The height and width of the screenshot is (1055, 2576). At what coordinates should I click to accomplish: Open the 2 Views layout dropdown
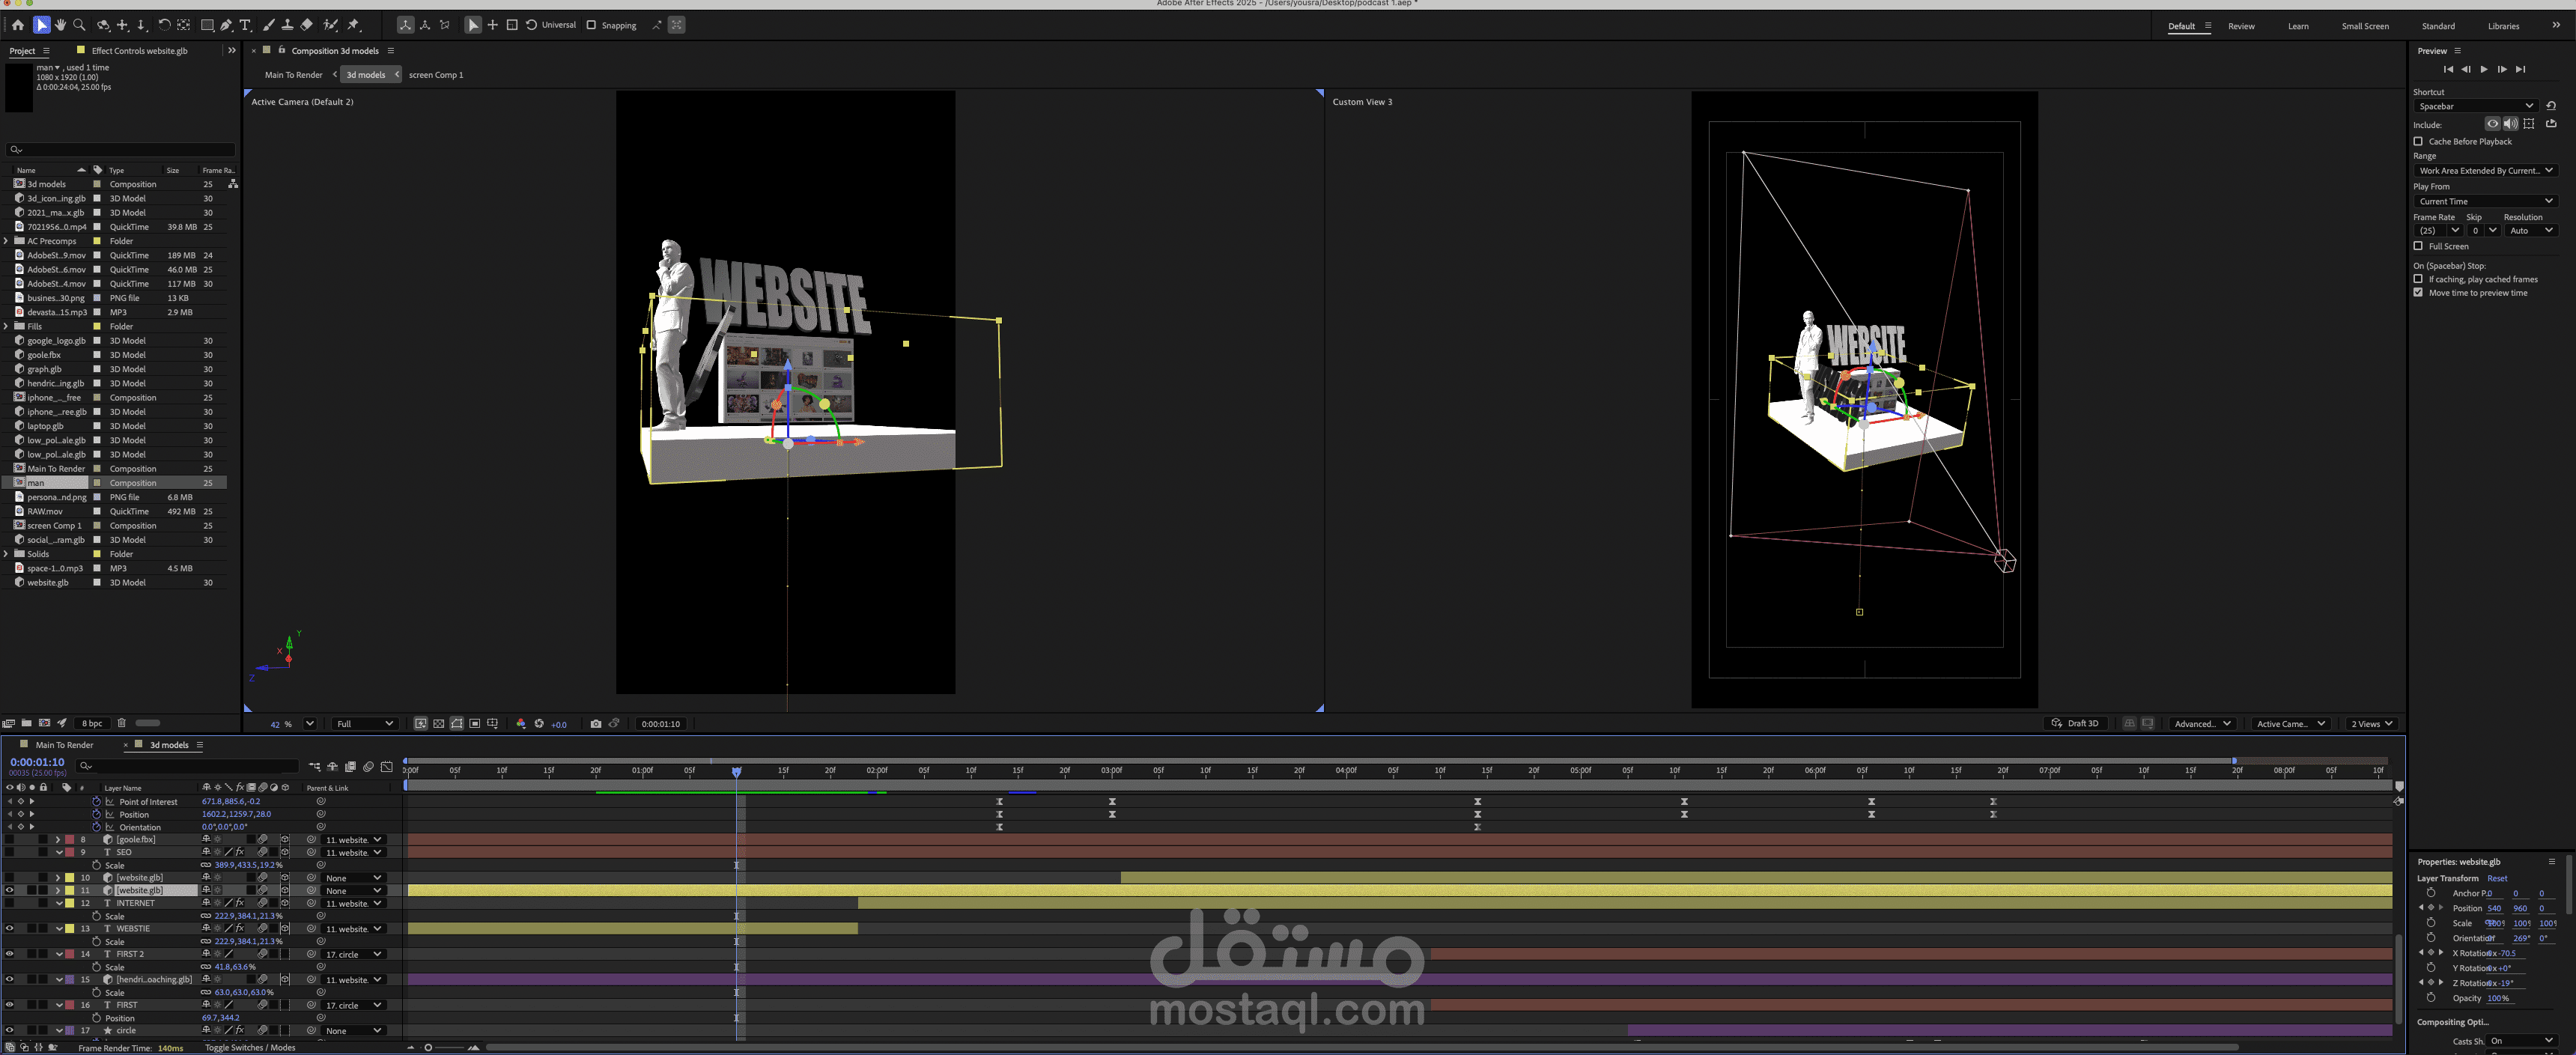(x=2371, y=724)
